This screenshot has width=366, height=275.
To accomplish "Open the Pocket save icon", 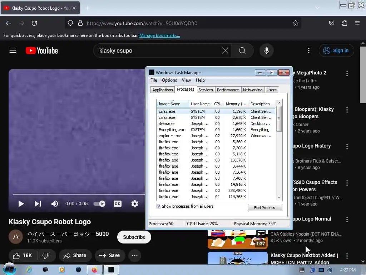I will click(332, 23).
